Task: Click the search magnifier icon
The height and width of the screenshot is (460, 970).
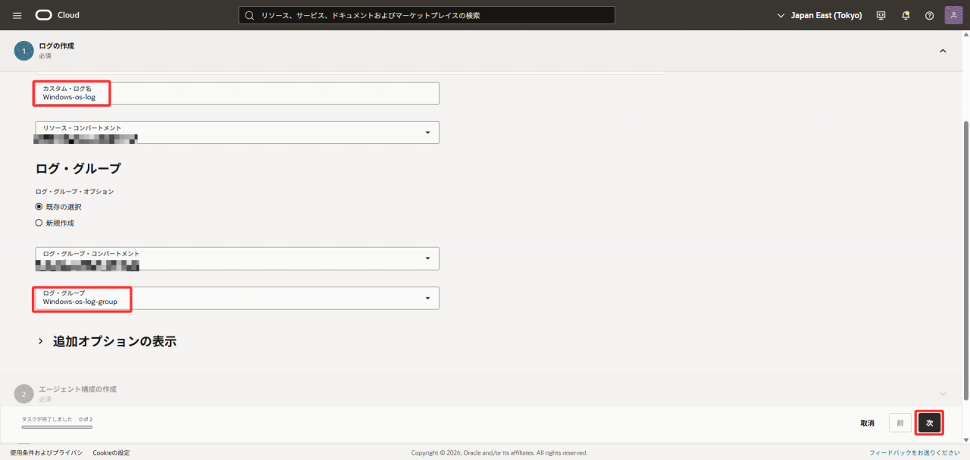Action: [x=249, y=15]
